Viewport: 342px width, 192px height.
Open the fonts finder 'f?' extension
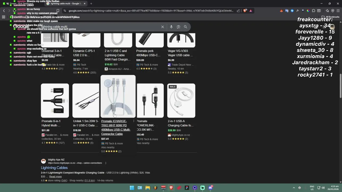point(297,11)
